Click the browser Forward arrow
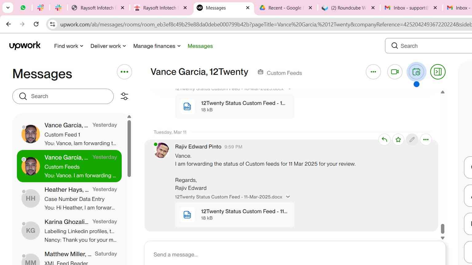Viewport: 472px width, 265px height. [x=22, y=24]
